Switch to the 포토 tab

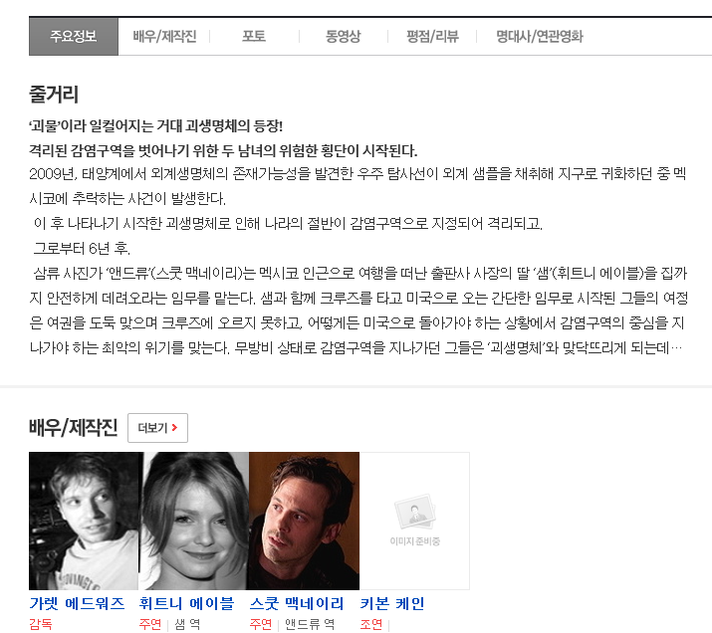click(x=253, y=36)
